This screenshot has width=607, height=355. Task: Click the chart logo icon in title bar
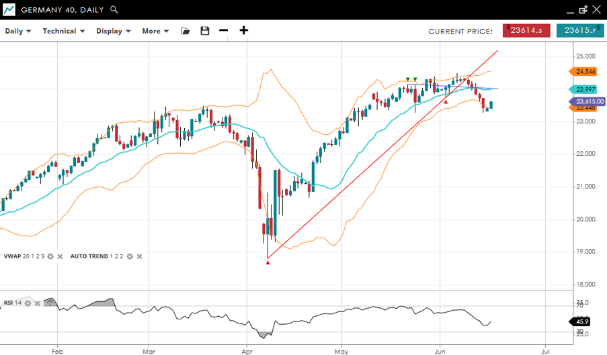(9, 10)
